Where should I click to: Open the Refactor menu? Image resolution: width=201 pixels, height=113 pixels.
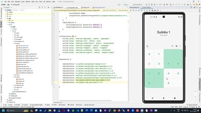[x=28, y=2]
